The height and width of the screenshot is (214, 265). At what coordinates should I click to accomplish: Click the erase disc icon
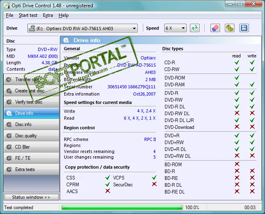(216, 28)
